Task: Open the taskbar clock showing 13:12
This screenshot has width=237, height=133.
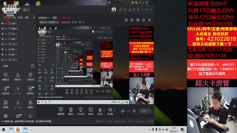Action: coord(174,129)
